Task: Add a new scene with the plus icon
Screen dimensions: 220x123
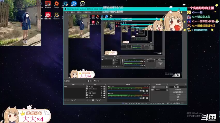Action: click(65, 100)
